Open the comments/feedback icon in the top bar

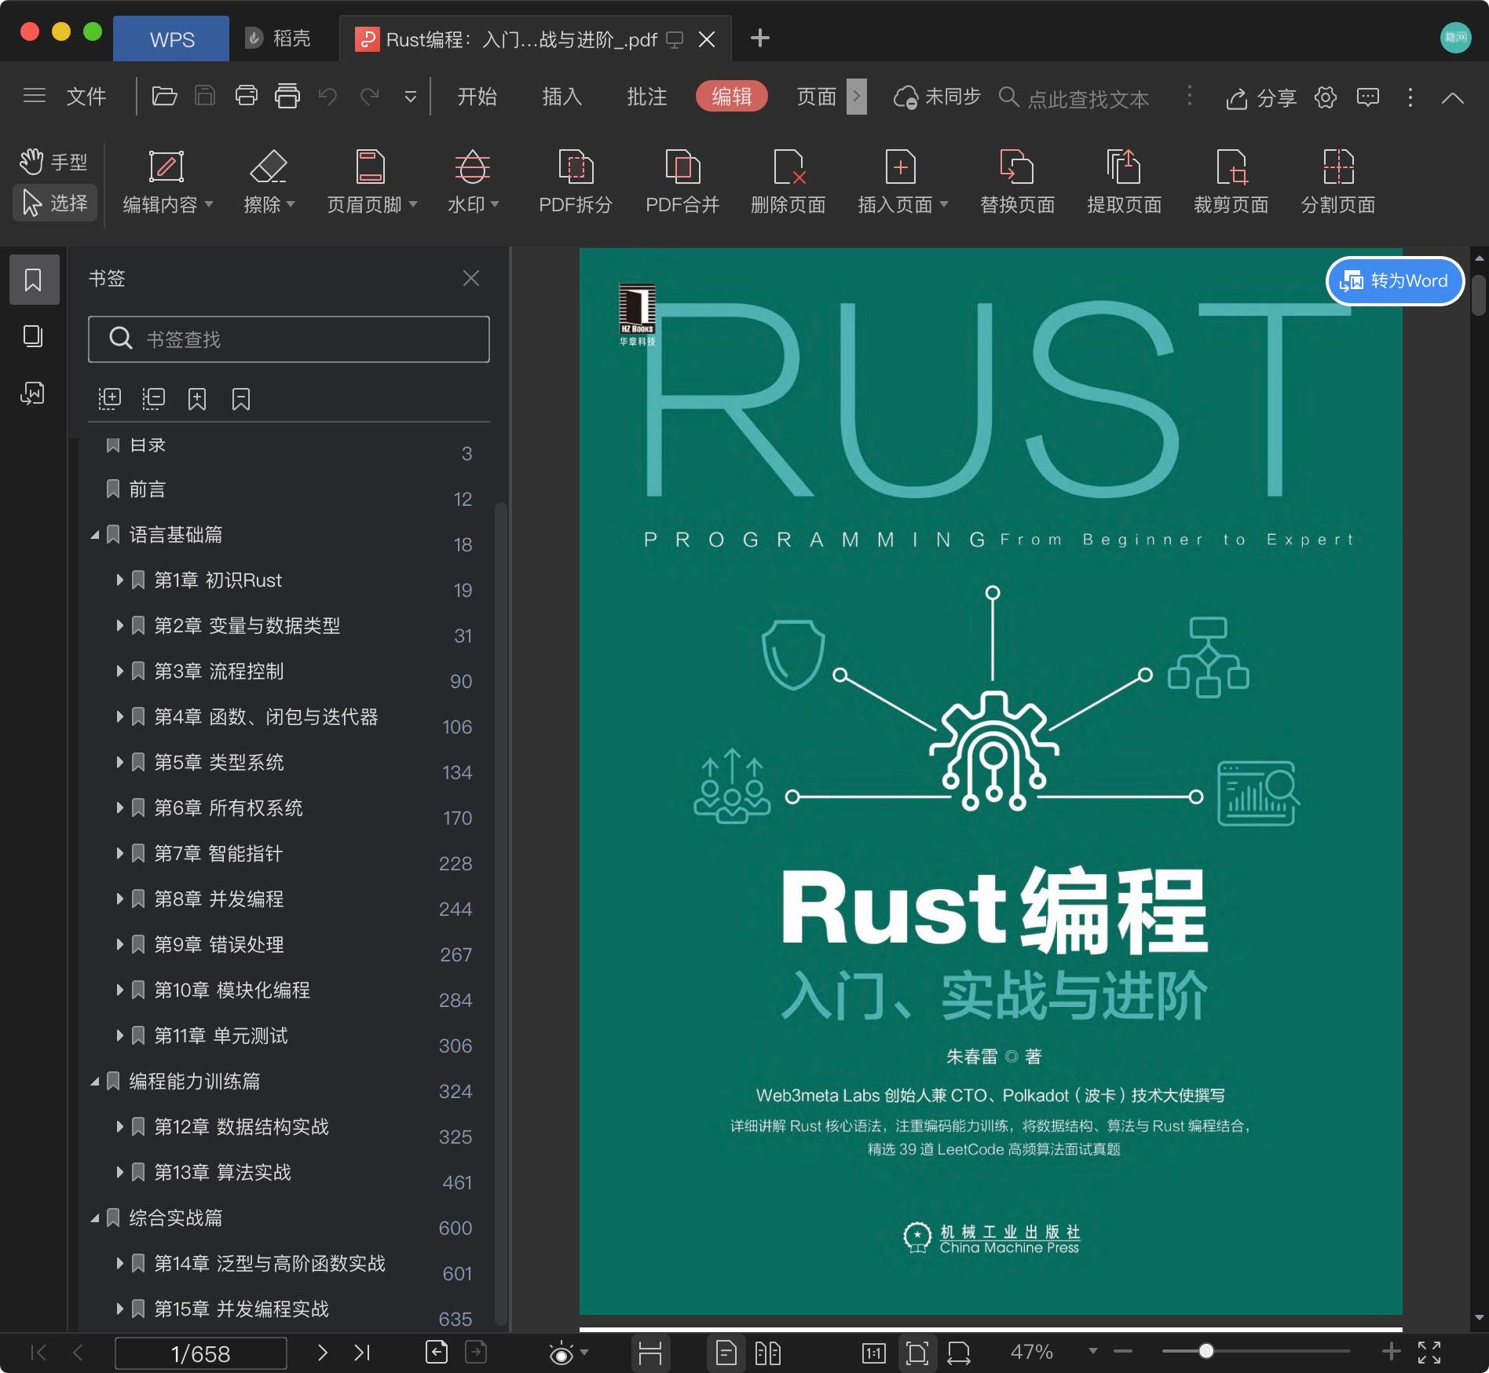pos(1368,97)
